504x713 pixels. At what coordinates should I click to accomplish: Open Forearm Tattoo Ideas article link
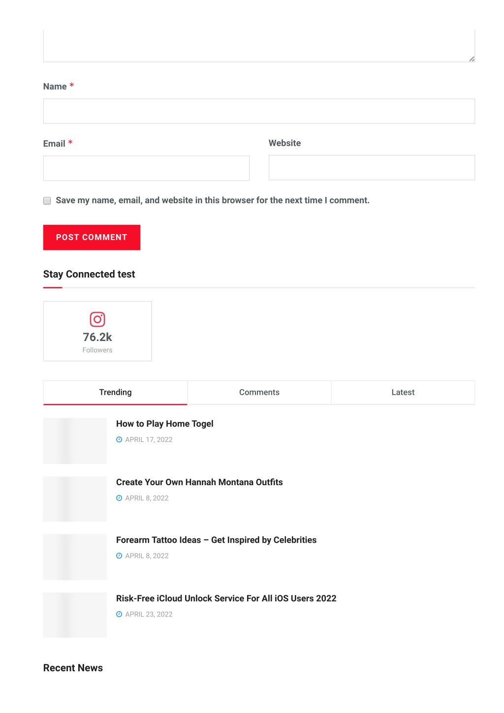[x=216, y=540]
